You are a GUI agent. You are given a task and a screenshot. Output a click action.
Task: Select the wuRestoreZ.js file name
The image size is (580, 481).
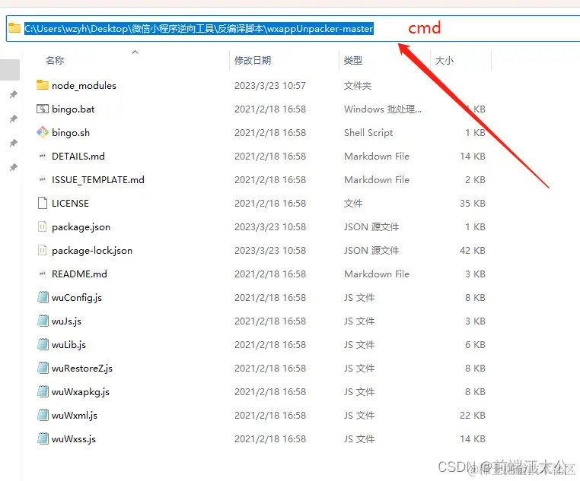(x=82, y=369)
